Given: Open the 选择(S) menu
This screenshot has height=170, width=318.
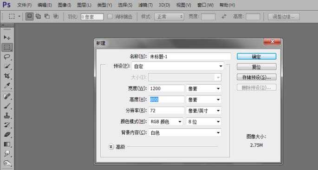Looking at the screenshot, I should click(125, 5).
